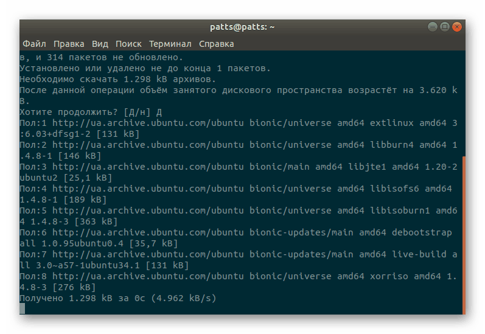
Task: Open the Вид menu
Action: point(100,44)
